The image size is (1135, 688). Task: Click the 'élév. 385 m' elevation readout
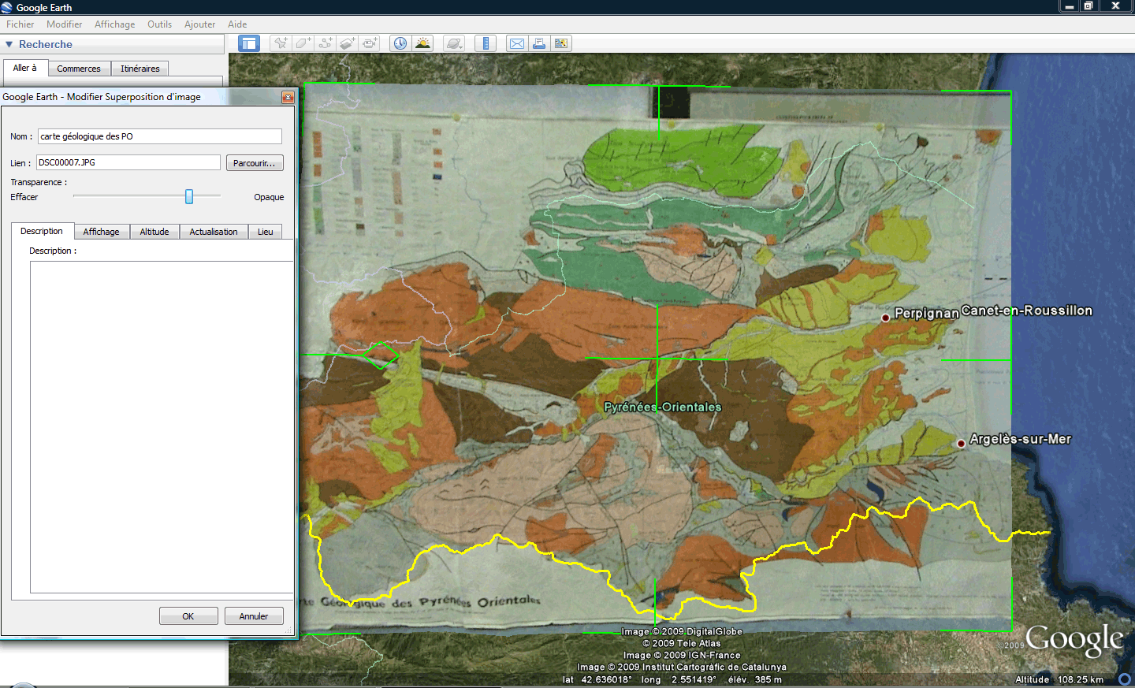(755, 679)
